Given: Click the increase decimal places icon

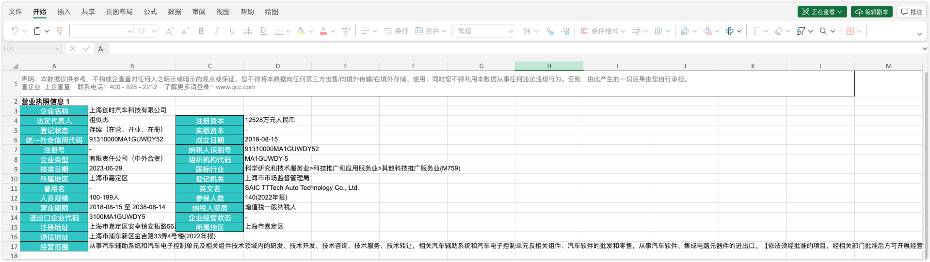Looking at the screenshot, I should pos(565,31).
